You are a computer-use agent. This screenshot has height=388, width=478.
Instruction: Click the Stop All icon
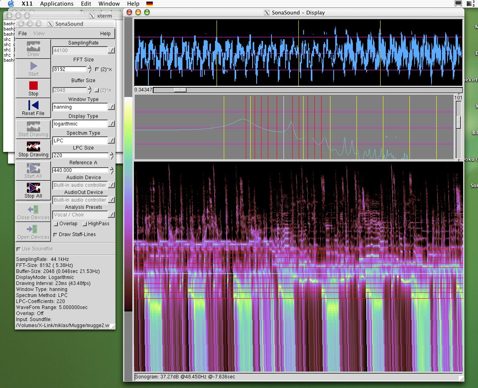[x=33, y=188]
